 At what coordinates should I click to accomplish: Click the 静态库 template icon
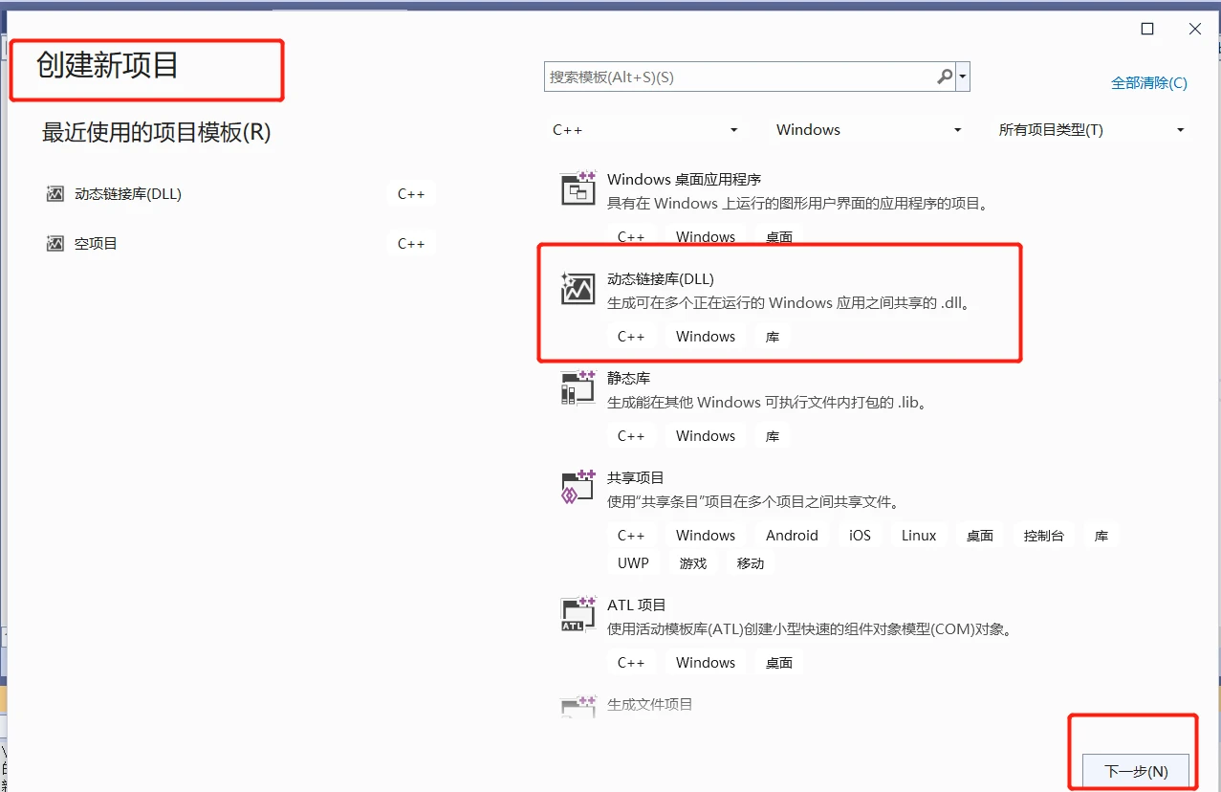tap(578, 388)
